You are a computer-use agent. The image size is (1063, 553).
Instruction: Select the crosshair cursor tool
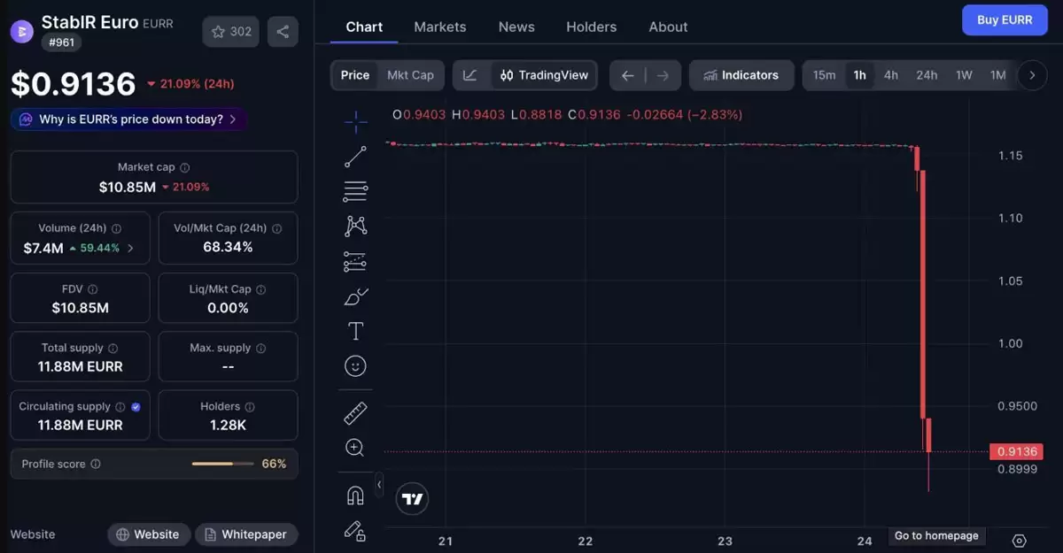point(355,122)
